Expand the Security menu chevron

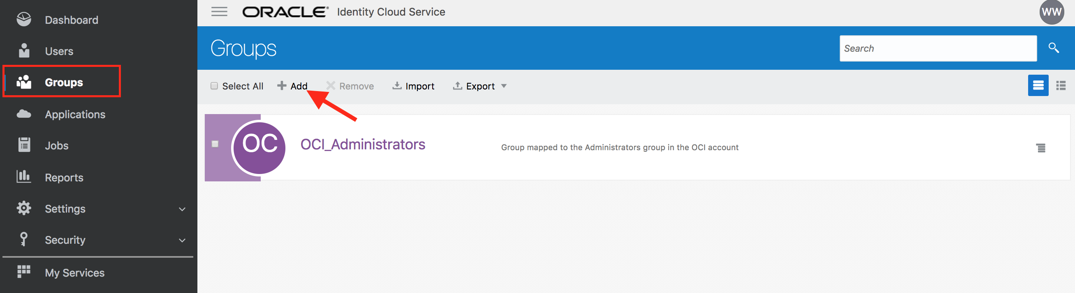click(182, 240)
